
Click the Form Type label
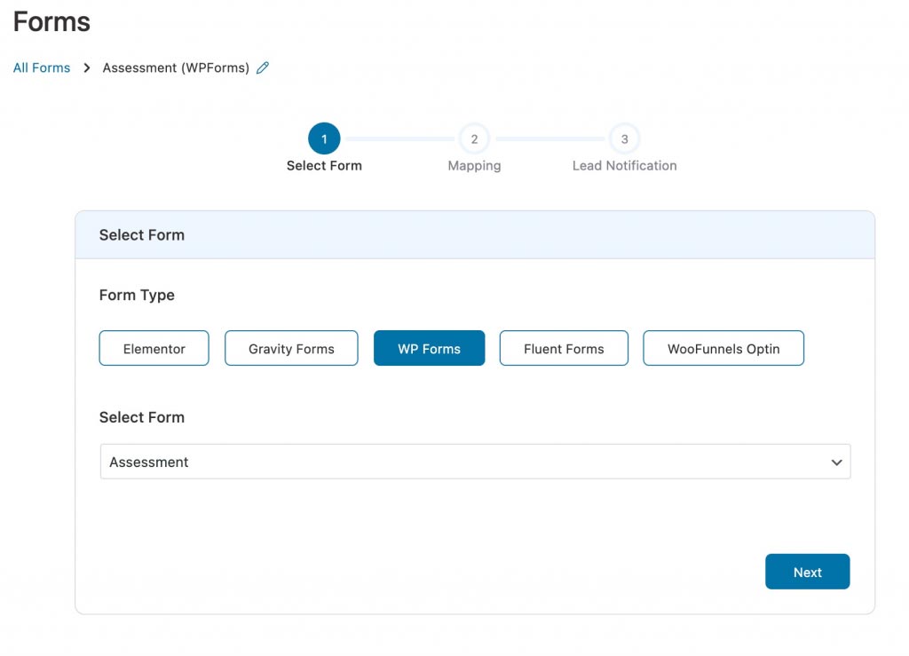click(137, 296)
